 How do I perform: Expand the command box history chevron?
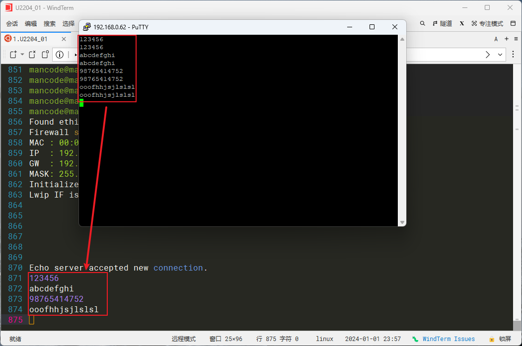click(500, 54)
